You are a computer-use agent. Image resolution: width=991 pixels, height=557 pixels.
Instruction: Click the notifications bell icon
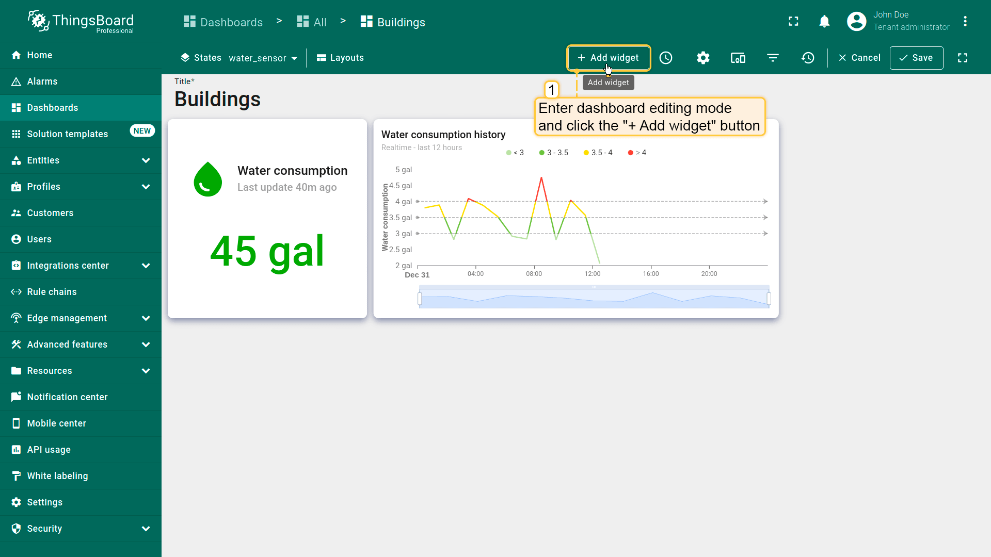click(x=824, y=21)
